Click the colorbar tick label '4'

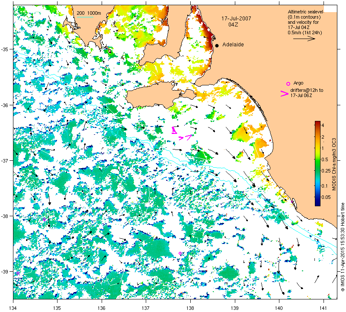coord(323,125)
